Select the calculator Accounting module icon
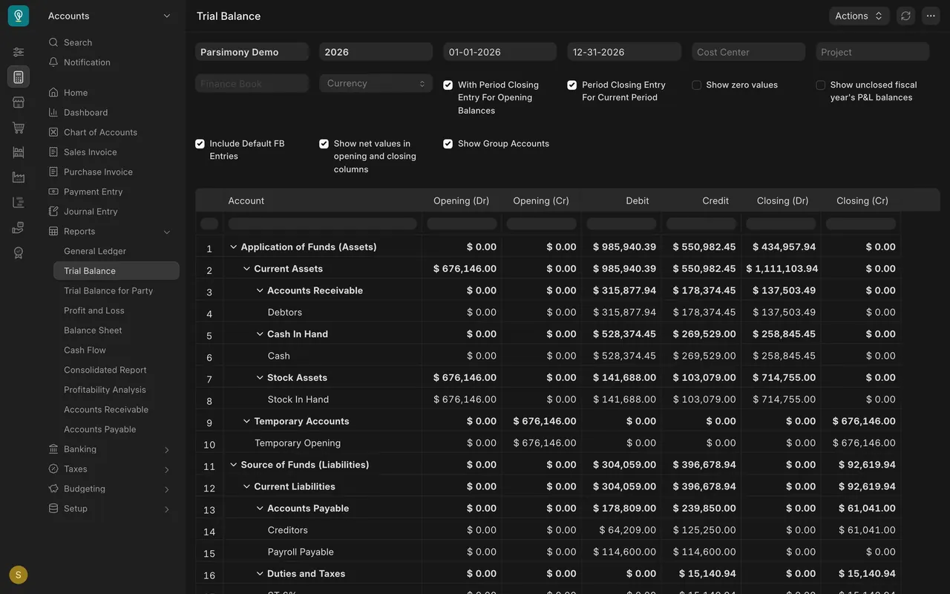The height and width of the screenshot is (594, 950). pyautogui.click(x=19, y=77)
